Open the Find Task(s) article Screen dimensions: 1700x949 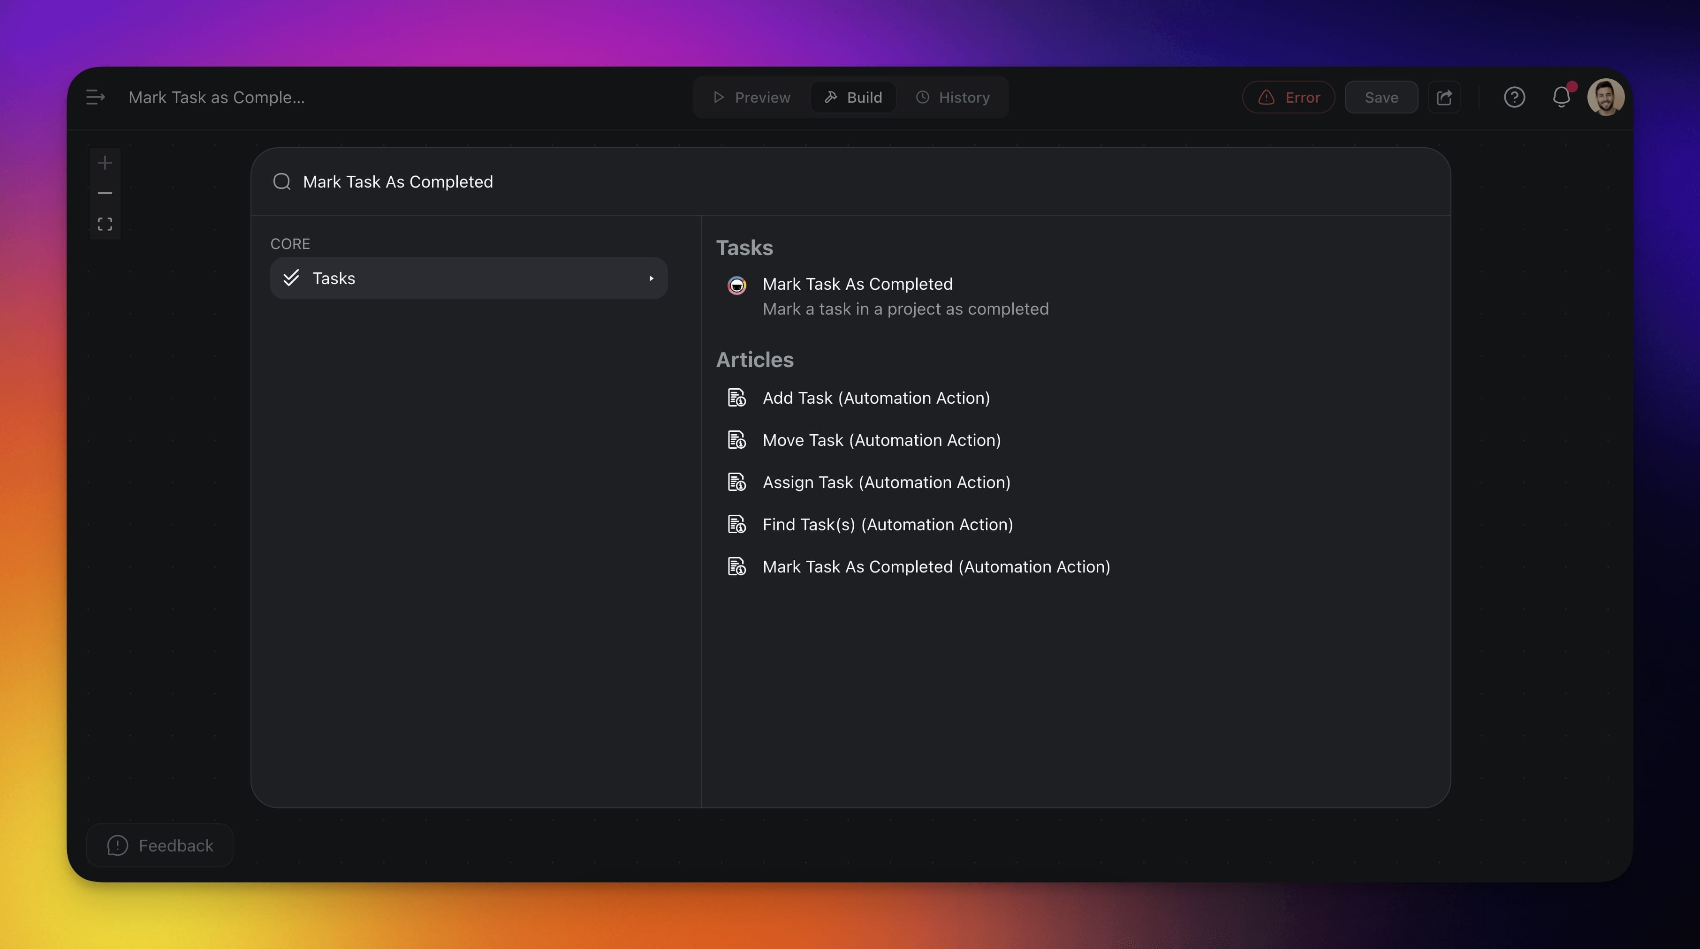(887, 524)
